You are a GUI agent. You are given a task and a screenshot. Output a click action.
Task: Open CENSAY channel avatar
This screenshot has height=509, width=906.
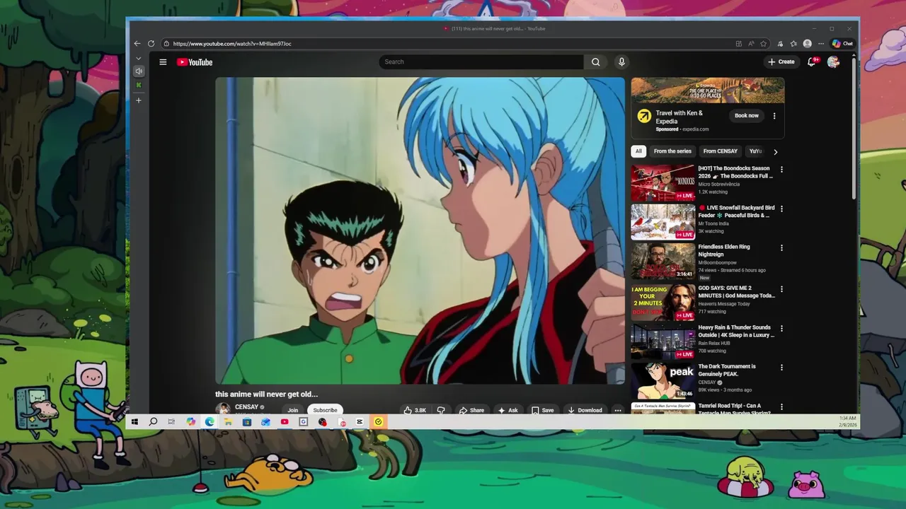pos(223,409)
